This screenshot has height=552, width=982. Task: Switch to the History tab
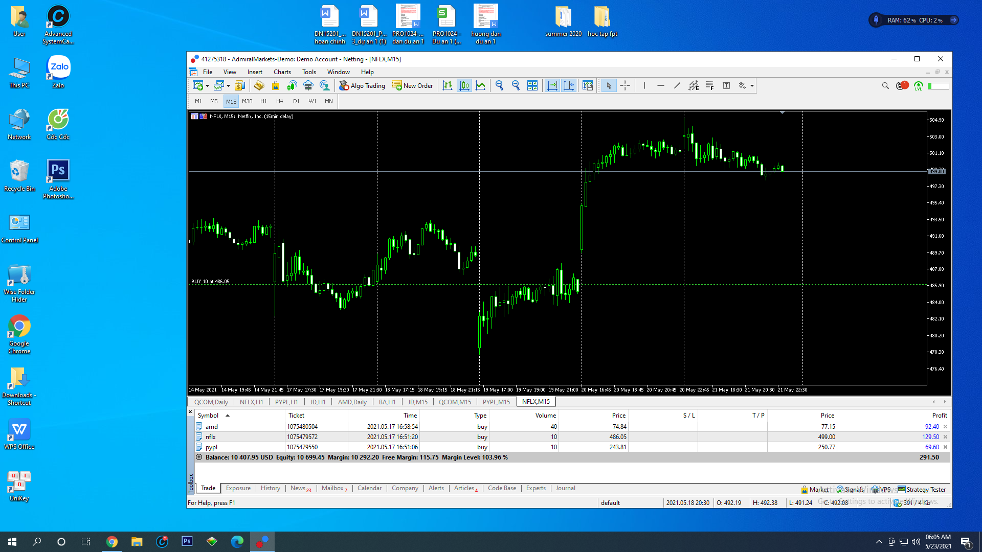(270, 488)
